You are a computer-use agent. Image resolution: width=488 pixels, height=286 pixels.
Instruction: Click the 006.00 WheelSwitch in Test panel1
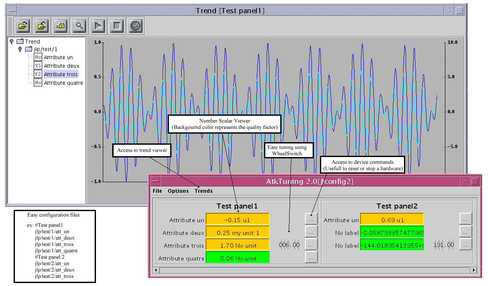pos(289,245)
